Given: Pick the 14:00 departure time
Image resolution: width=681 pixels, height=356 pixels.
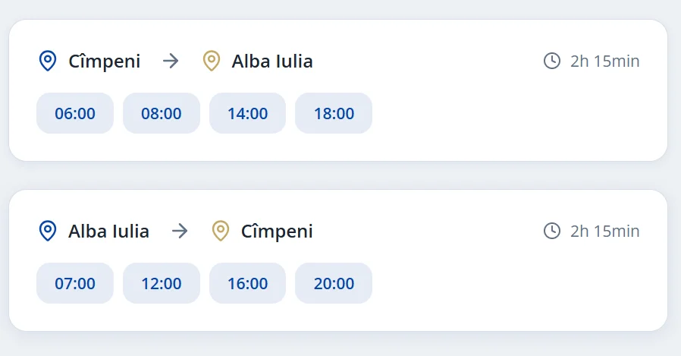Looking at the screenshot, I should click(x=248, y=113).
